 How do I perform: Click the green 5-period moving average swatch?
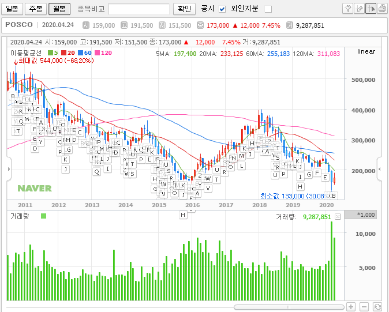[51, 53]
